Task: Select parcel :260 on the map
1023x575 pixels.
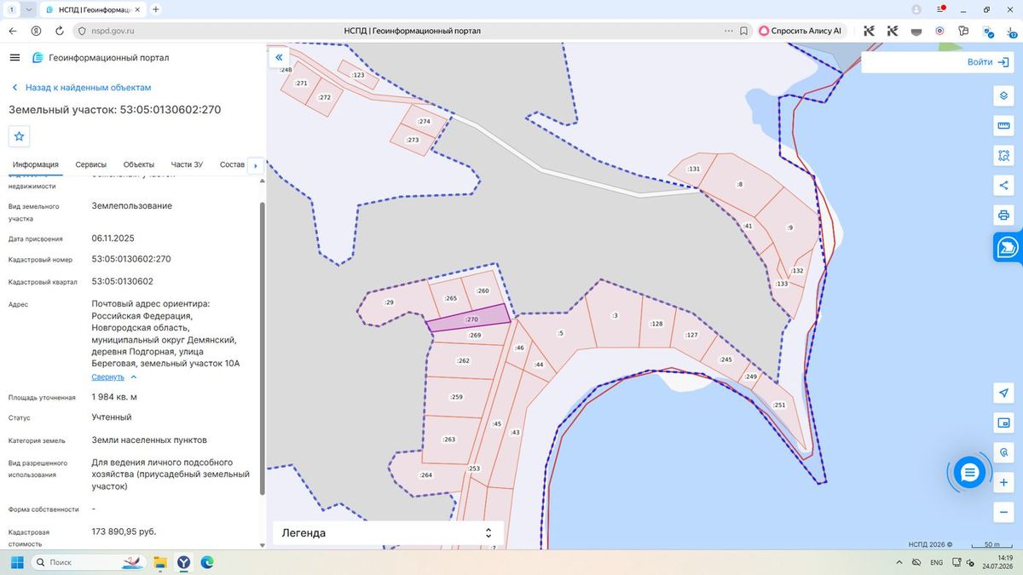Action: coord(483,291)
